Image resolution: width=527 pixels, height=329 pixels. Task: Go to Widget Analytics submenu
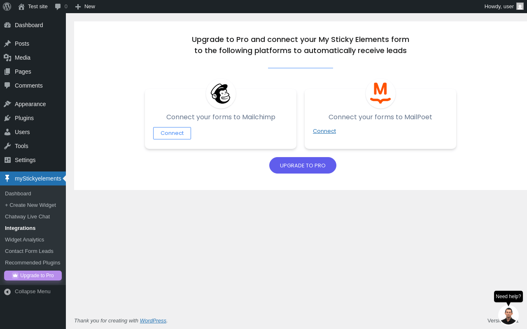click(x=24, y=239)
